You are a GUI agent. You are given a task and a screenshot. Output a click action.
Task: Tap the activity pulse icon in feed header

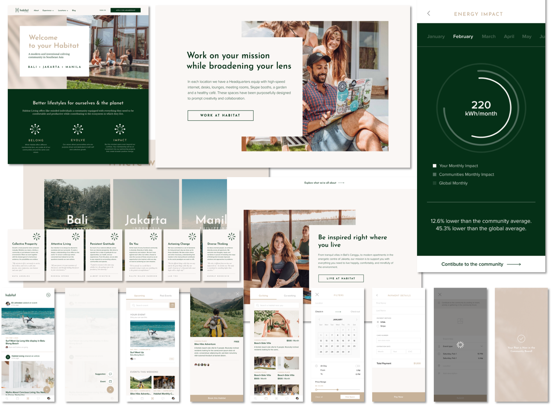[48, 295]
